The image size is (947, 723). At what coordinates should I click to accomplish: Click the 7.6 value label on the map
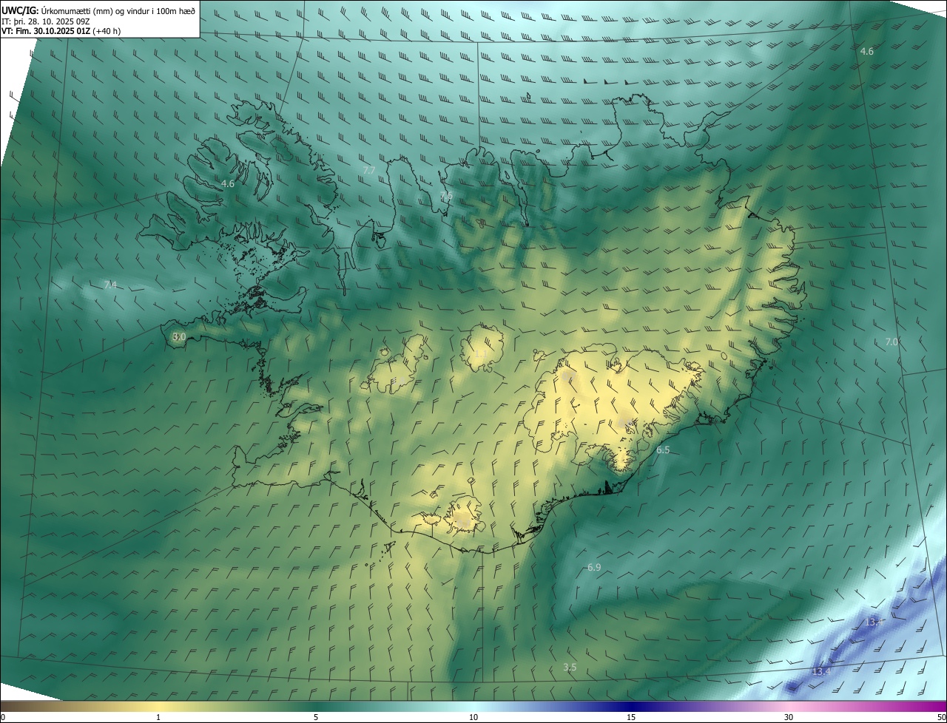446,196
